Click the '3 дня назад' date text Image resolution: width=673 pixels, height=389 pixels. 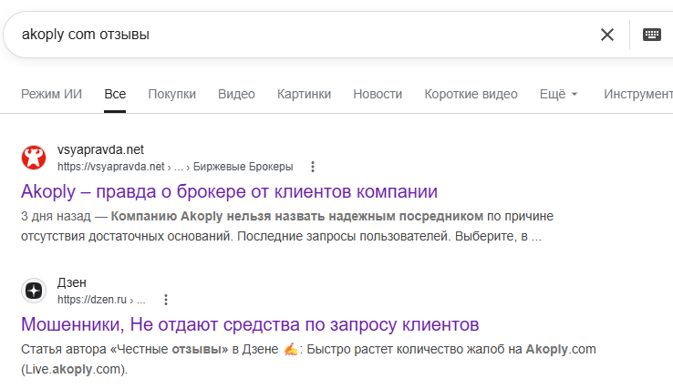click(56, 216)
